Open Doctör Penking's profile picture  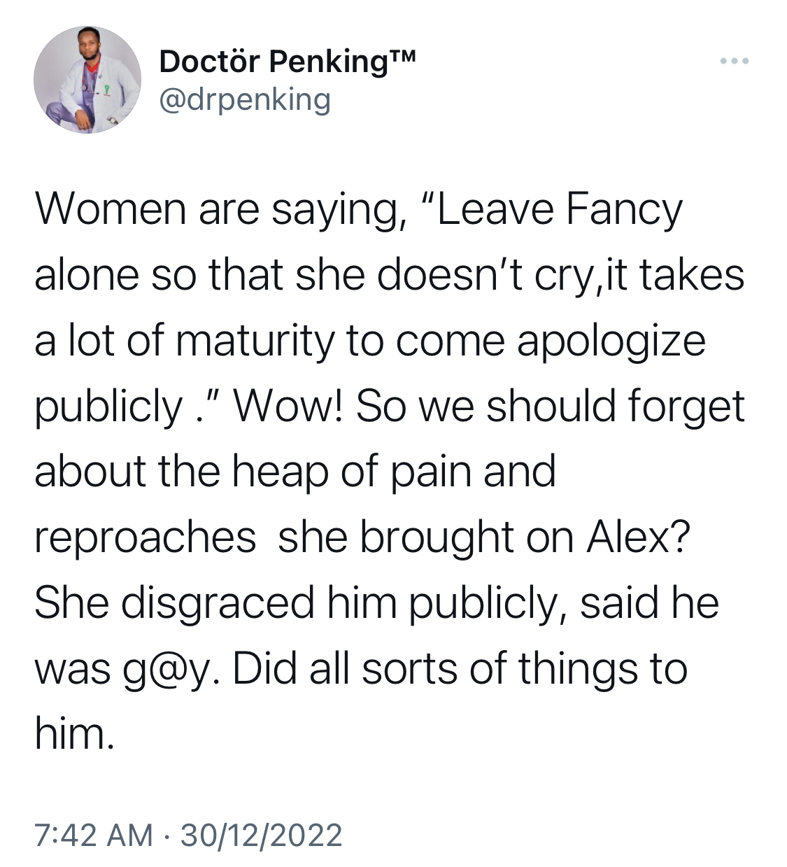click(x=87, y=80)
